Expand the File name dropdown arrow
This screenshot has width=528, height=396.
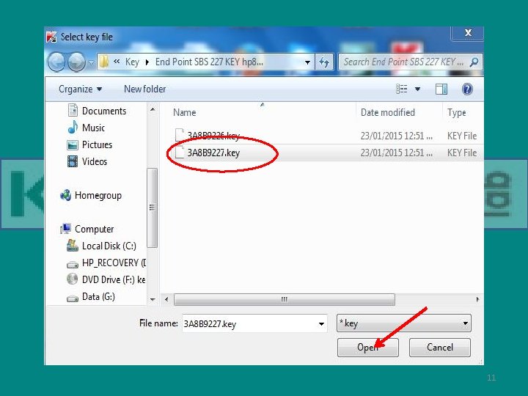coord(322,324)
